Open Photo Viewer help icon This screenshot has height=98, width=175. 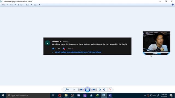(x=173, y=5)
